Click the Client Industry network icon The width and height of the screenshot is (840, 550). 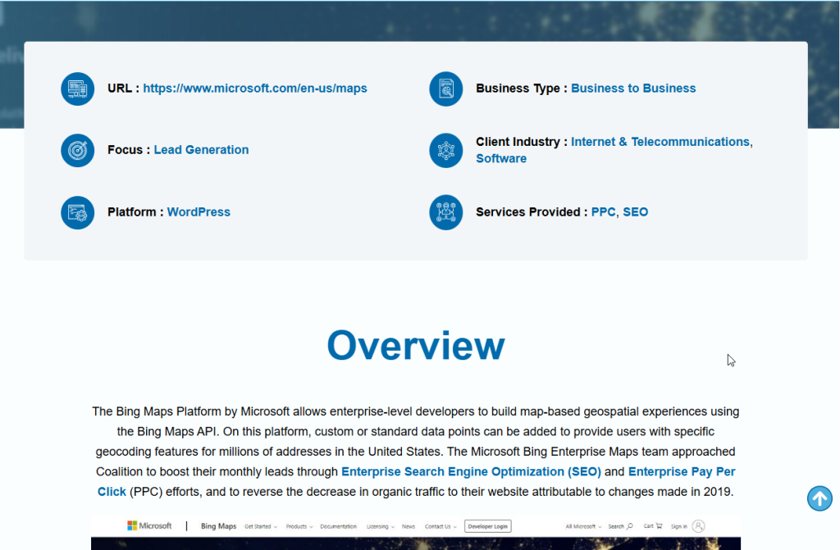(445, 151)
